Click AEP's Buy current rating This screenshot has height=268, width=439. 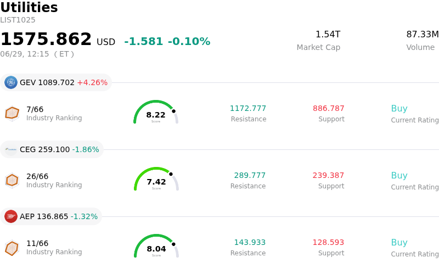click(399, 243)
